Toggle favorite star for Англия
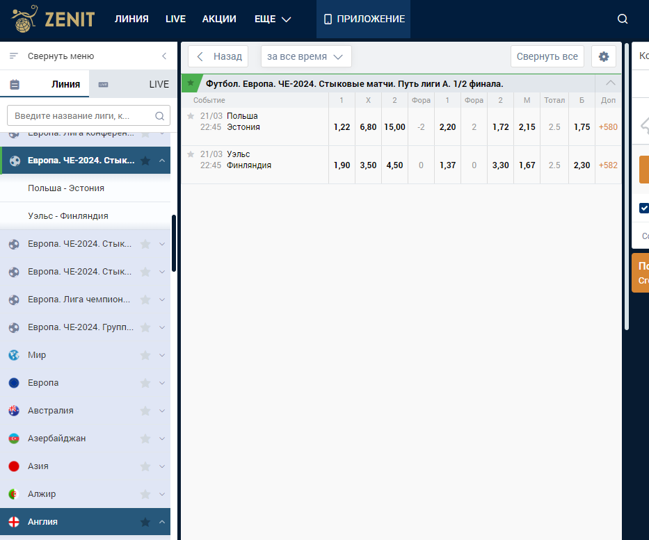 145,522
